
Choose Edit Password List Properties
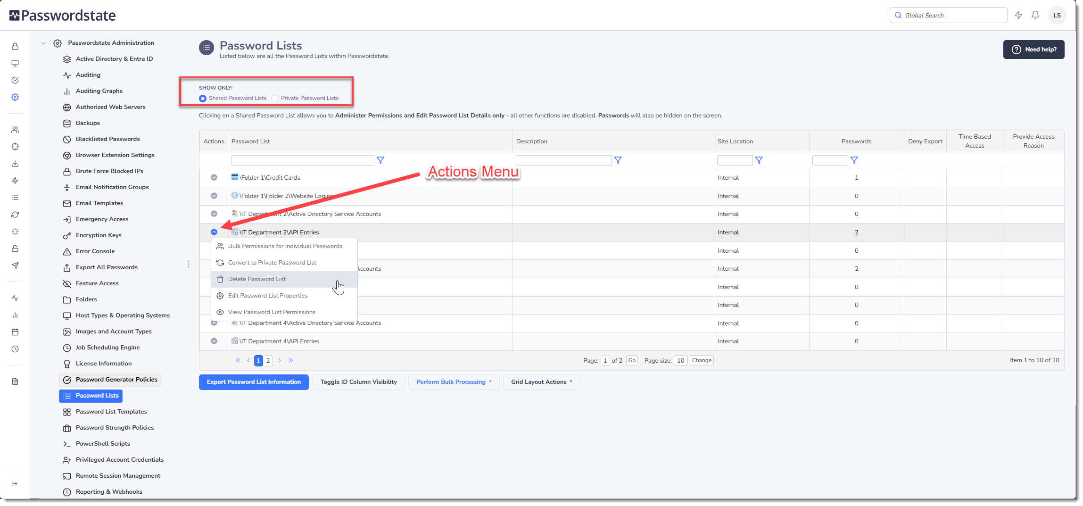click(x=284, y=296)
